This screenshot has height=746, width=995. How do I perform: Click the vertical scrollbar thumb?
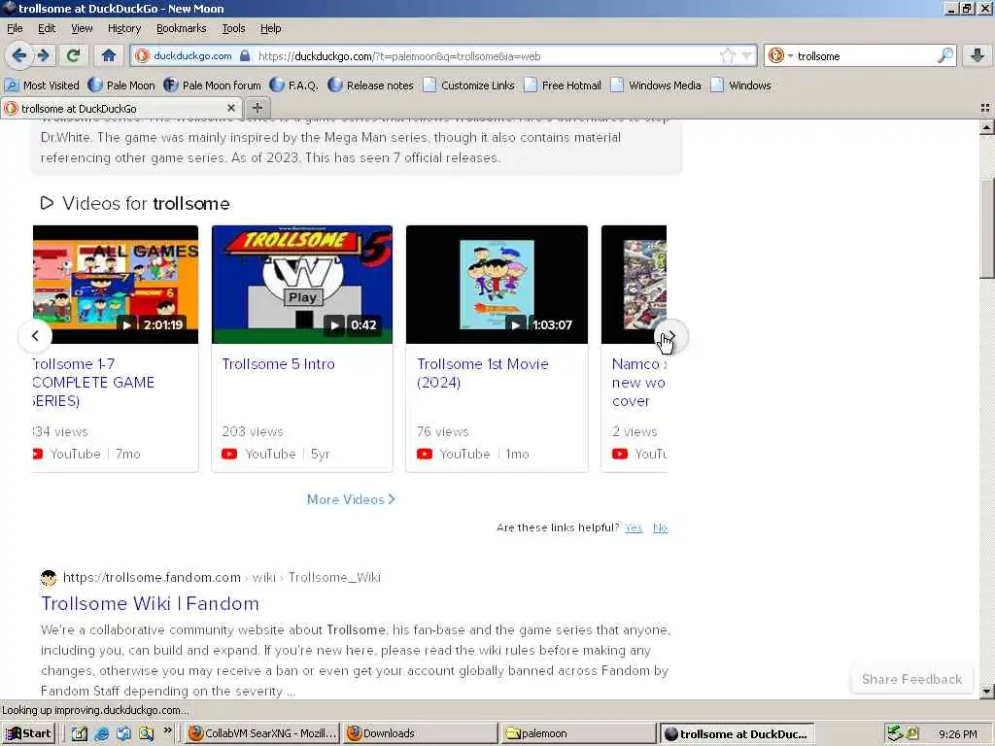(987, 228)
